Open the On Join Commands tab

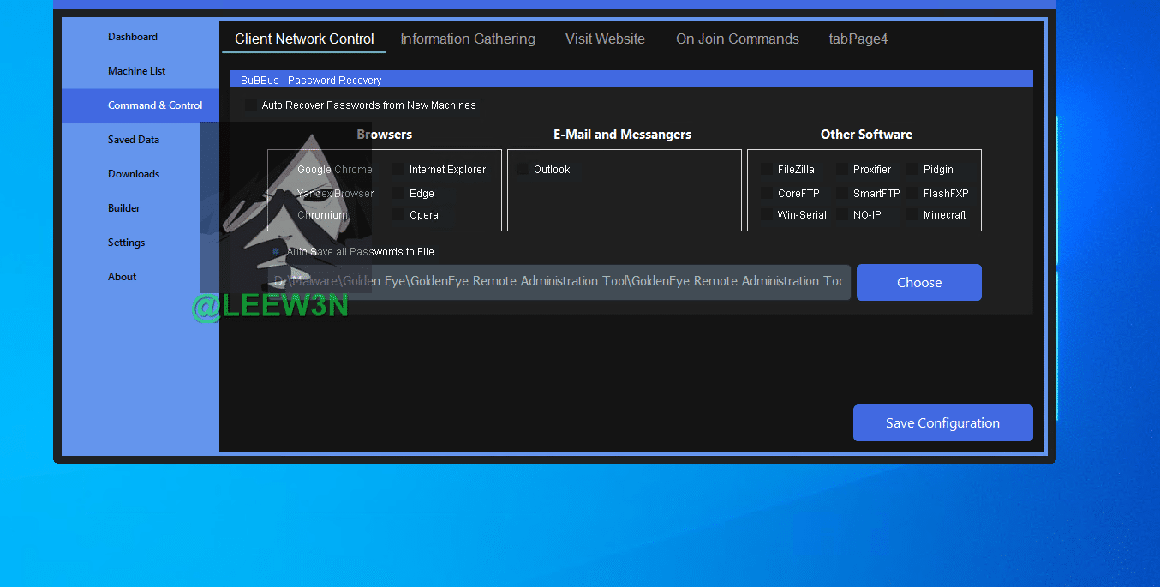coord(737,39)
